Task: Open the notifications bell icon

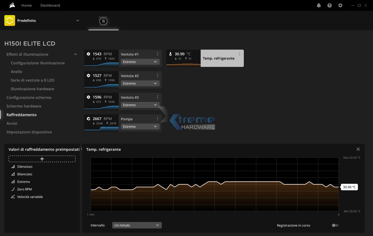Action: [x=319, y=5]
